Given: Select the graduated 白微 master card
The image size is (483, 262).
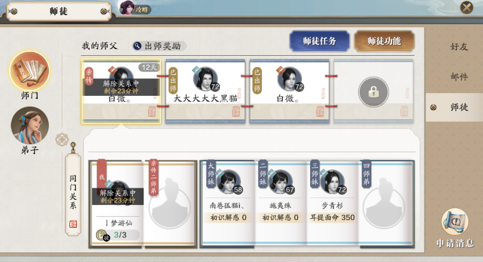Looking at the screenshot, I should (289, 91).
